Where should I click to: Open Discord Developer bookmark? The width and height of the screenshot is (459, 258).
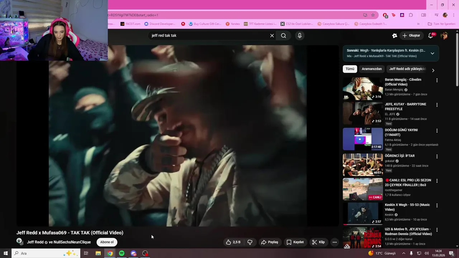pos(160,24)
